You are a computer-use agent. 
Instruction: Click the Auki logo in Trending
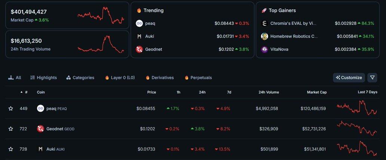coord(139,36)
